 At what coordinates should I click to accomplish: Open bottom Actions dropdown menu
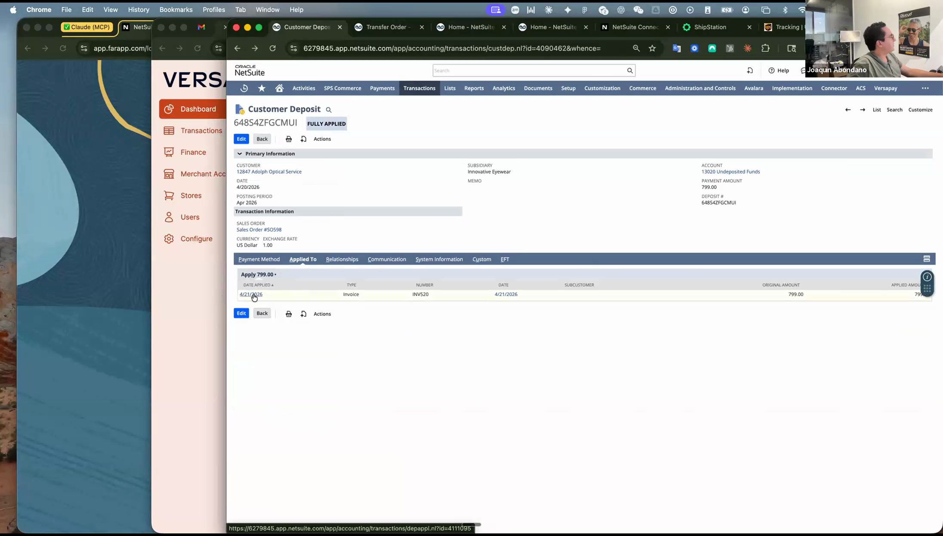[x=322, y=314]
